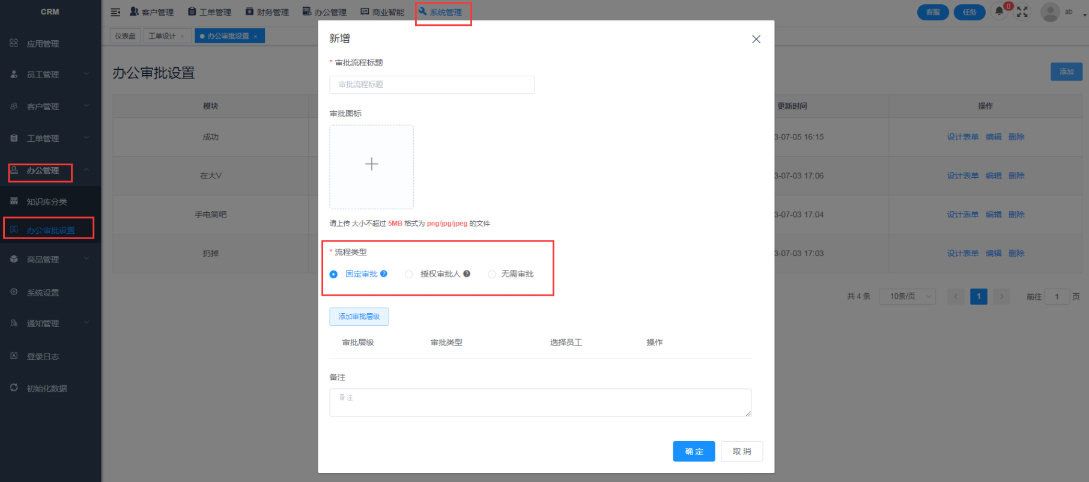Image resolution: width=1089 pixels, height=482 pixels.
Task: Open 初始化数据 in the sidebar
Action: (47, 388)
